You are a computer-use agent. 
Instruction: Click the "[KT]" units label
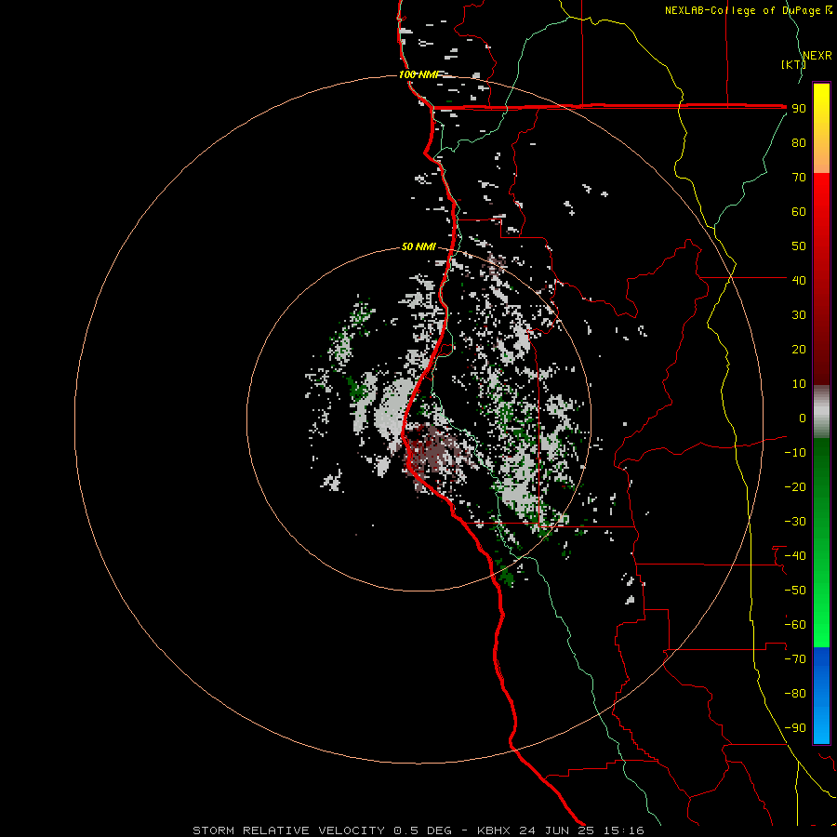[x=793, y=64]
